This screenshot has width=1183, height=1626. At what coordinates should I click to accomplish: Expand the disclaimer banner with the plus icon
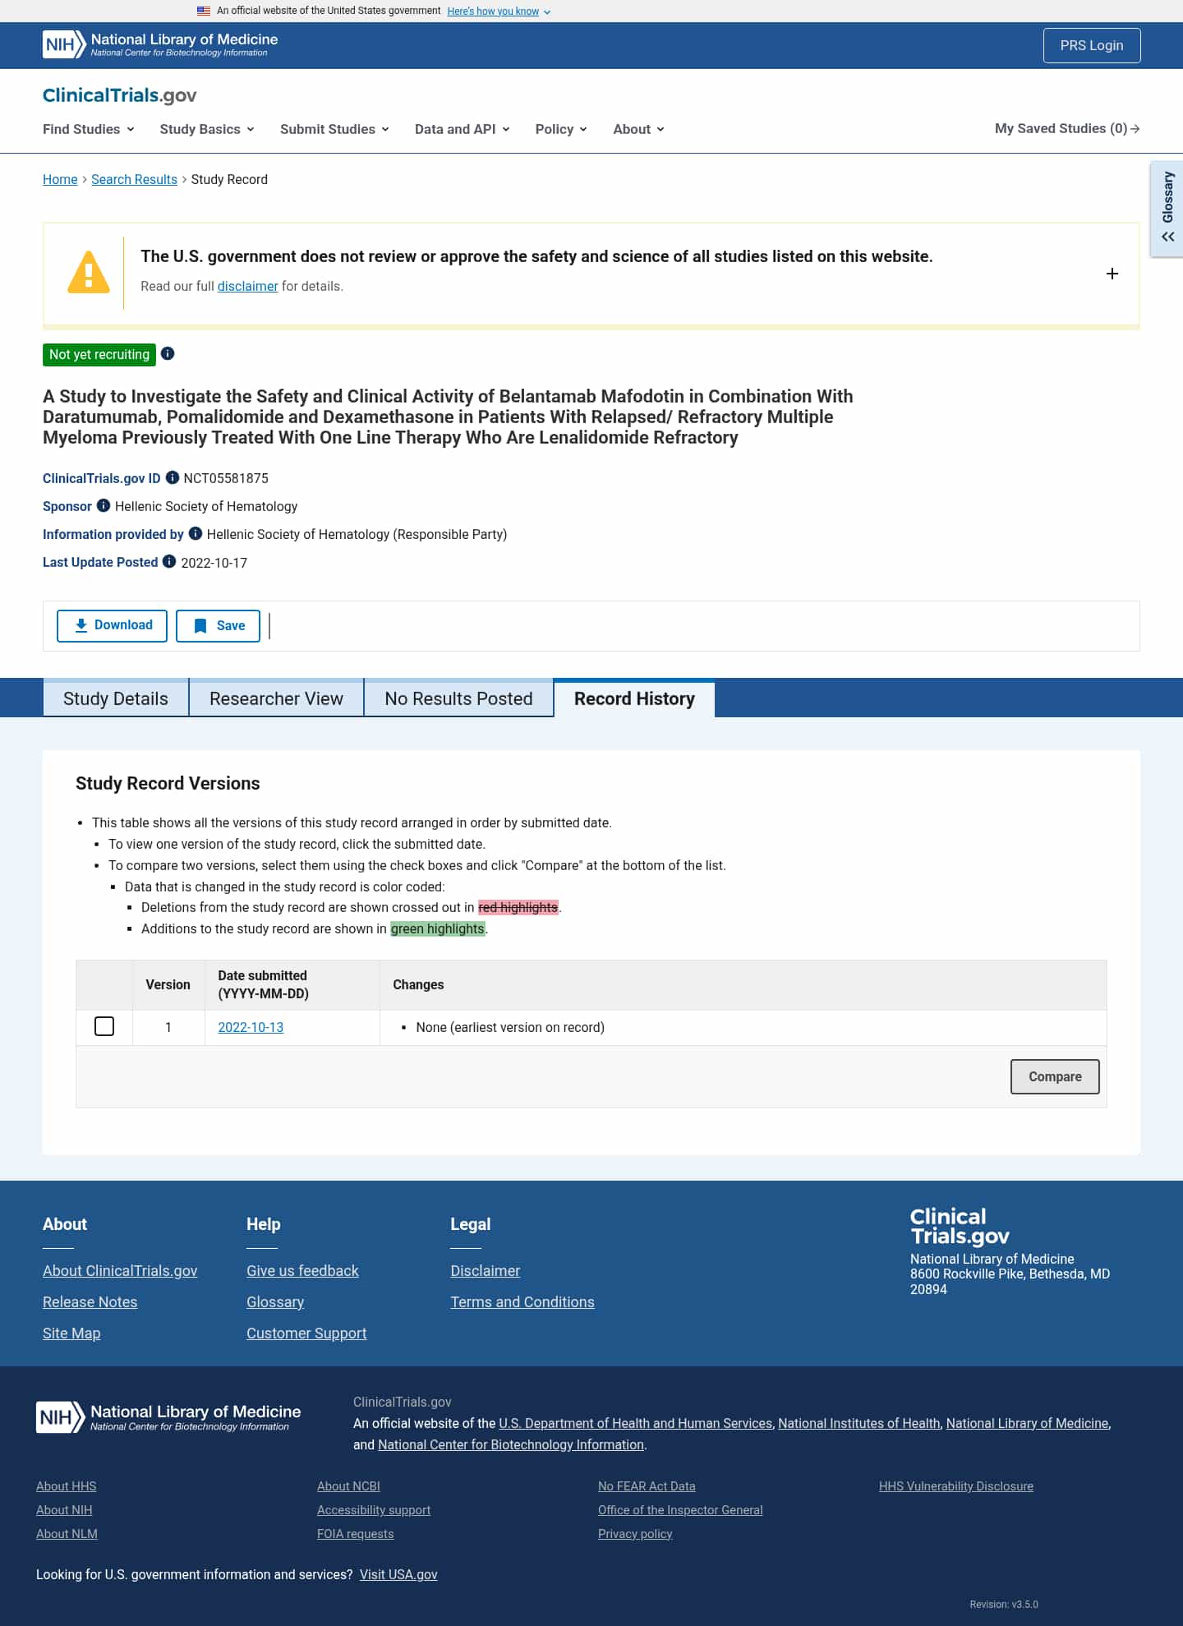[x=1112, y=274]
